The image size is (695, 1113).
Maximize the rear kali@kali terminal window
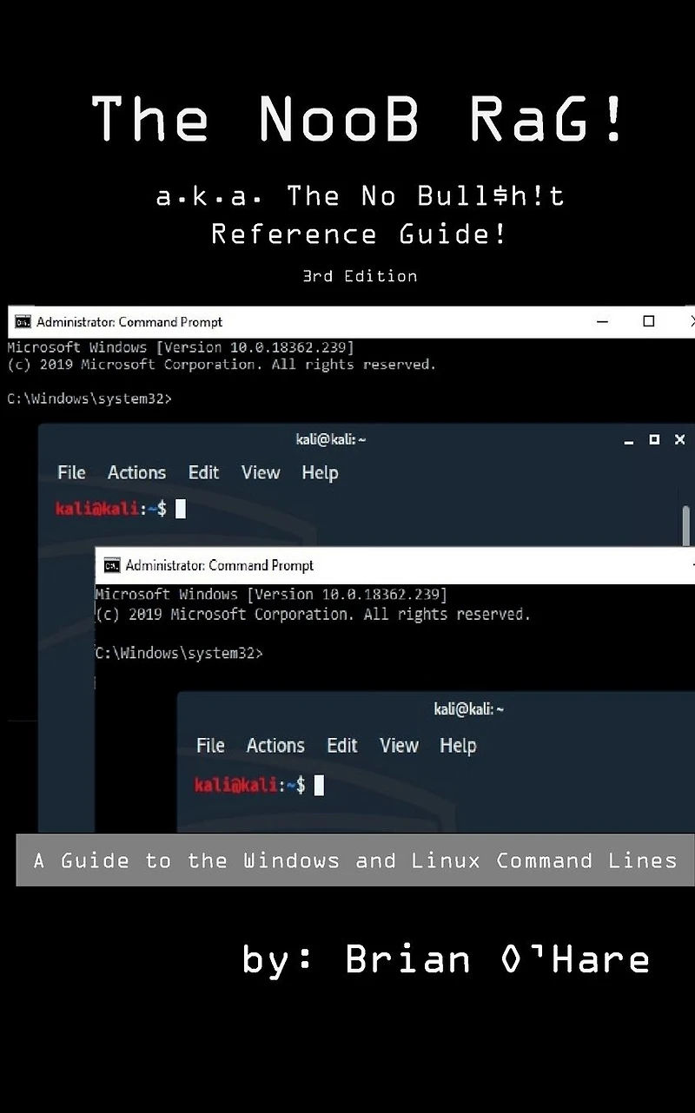tap(654, 440)
